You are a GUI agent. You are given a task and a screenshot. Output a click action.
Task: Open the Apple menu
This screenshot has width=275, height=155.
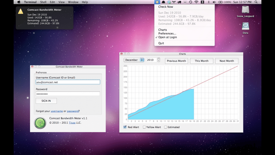click(19, 2)
